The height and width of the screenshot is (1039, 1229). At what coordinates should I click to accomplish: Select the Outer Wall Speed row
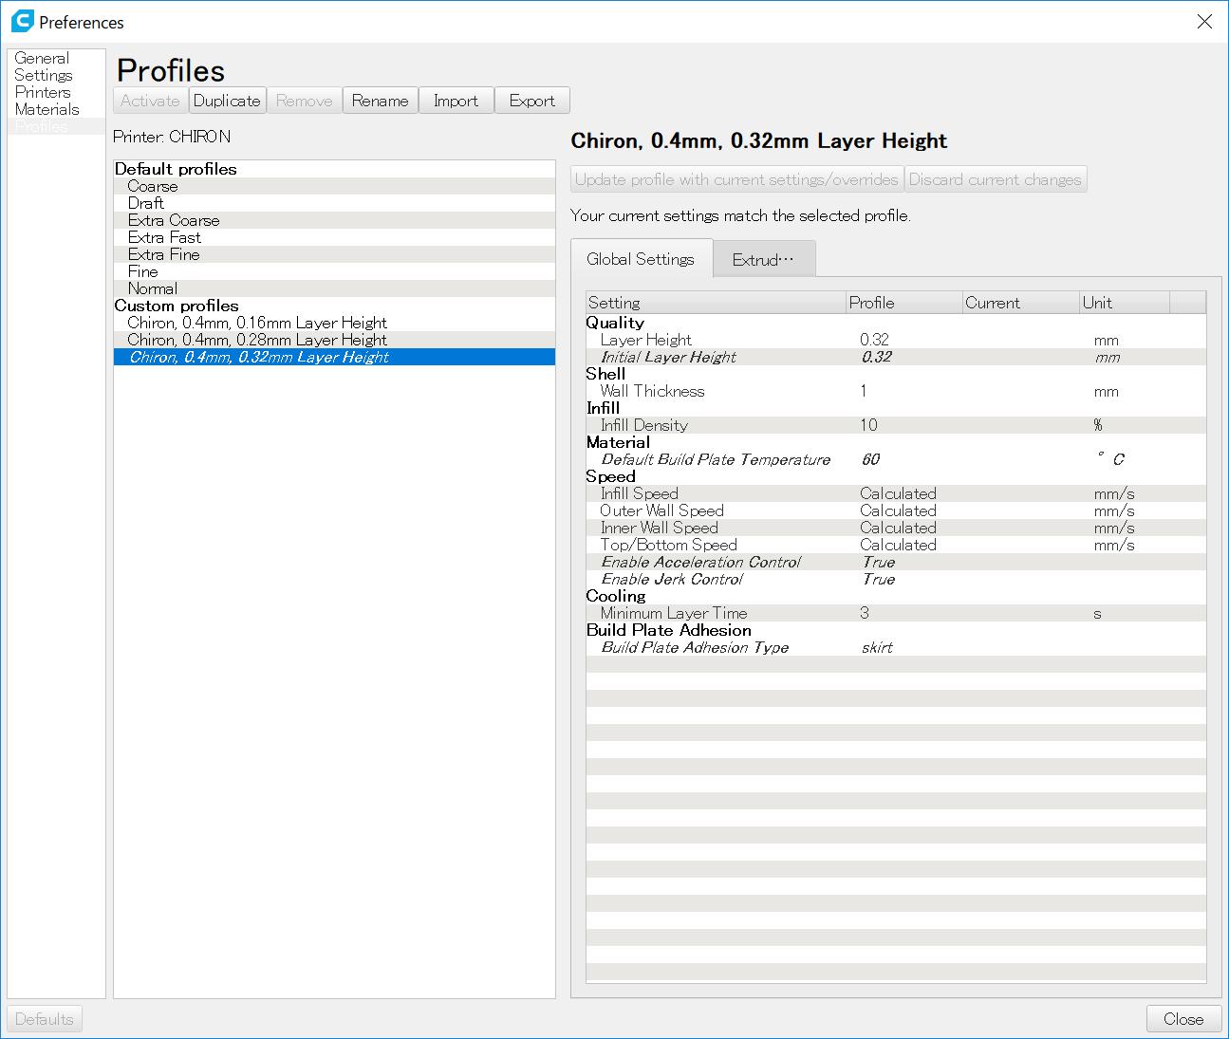[x=896, y=510]
